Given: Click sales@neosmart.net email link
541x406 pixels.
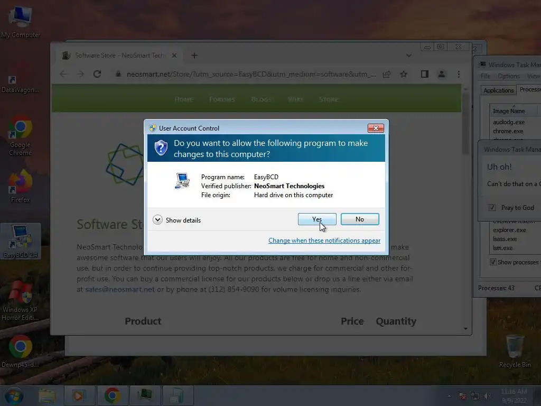Looking at the screenshot, I should 120,289.
